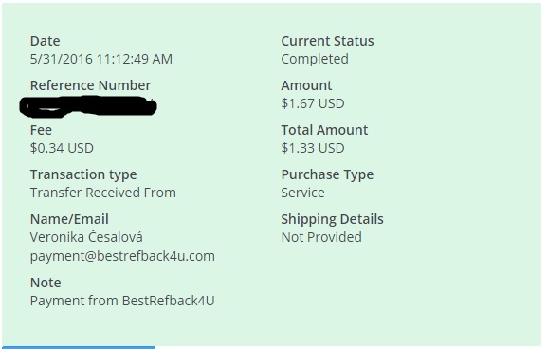The height and width of the screenshot is (349, 547).
Task: Select the $1.33 USD total amount
Action: point(313,148)
